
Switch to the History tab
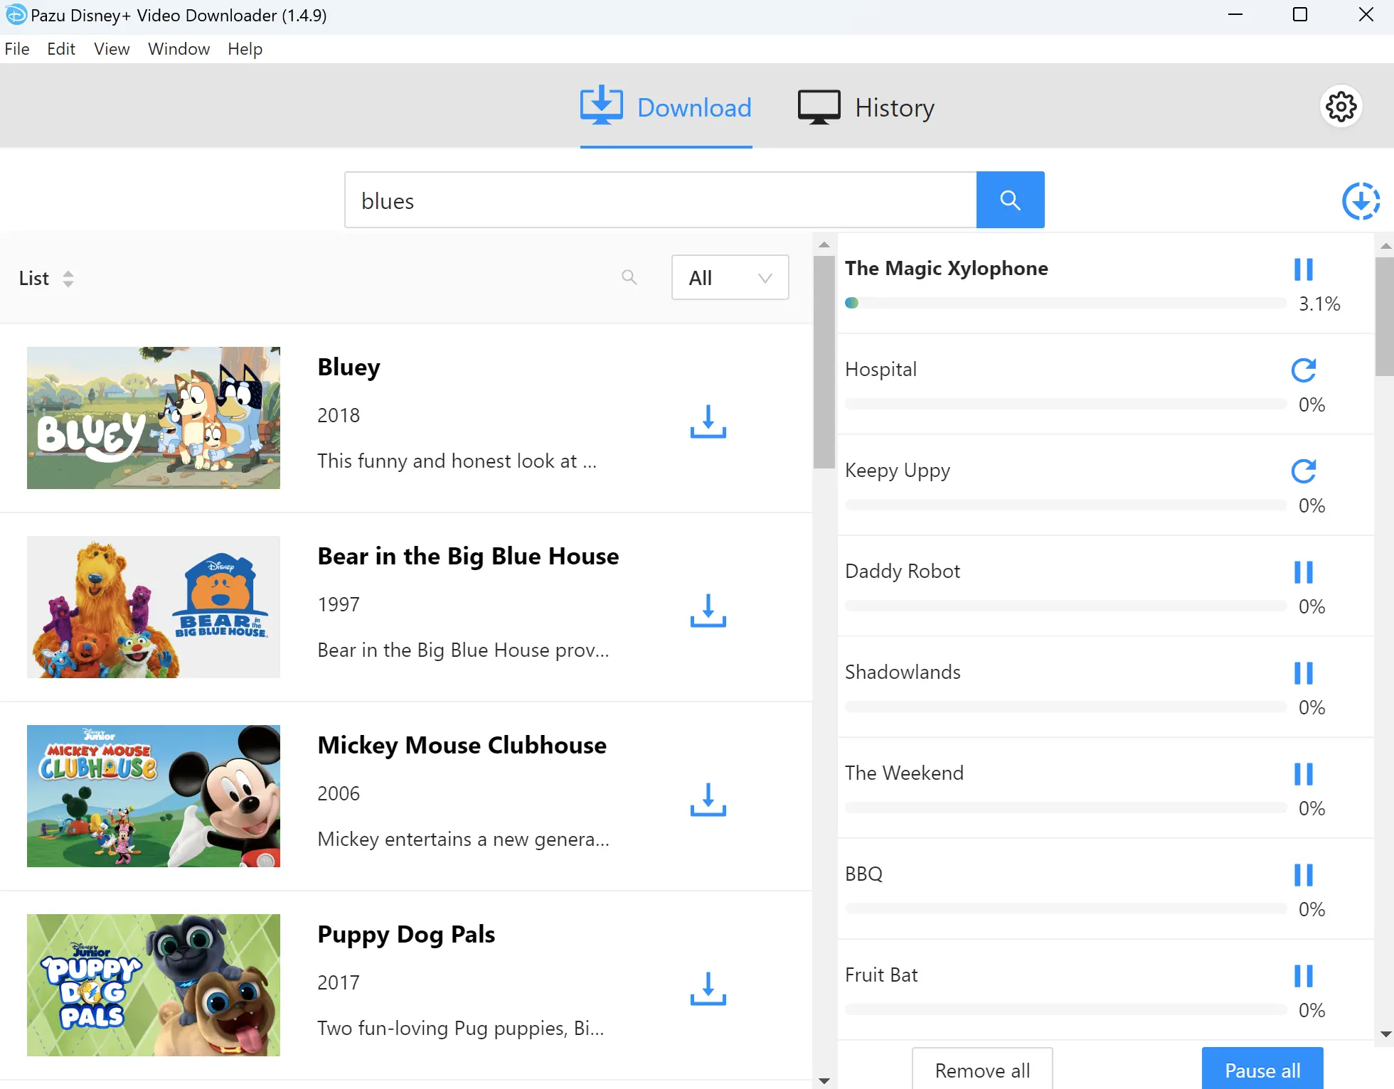866,108
